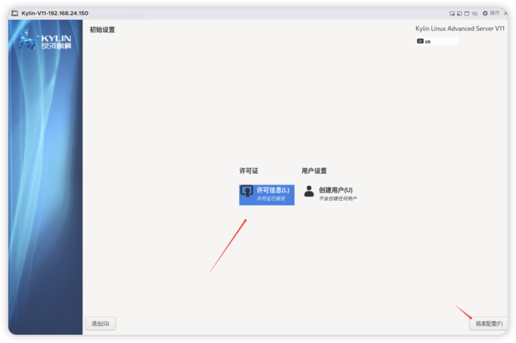Click the 许可证已接受 status text
The width and height of the screenshot is (516, 343).
(x=271, y=198)
